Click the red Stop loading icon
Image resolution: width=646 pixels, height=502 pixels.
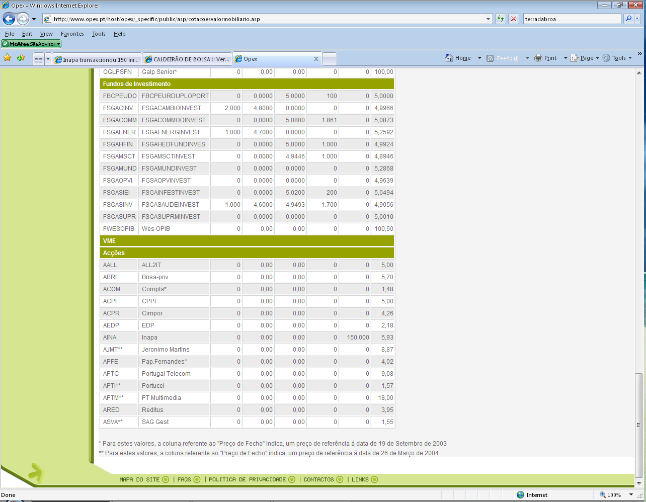click(x=514, y=19)
